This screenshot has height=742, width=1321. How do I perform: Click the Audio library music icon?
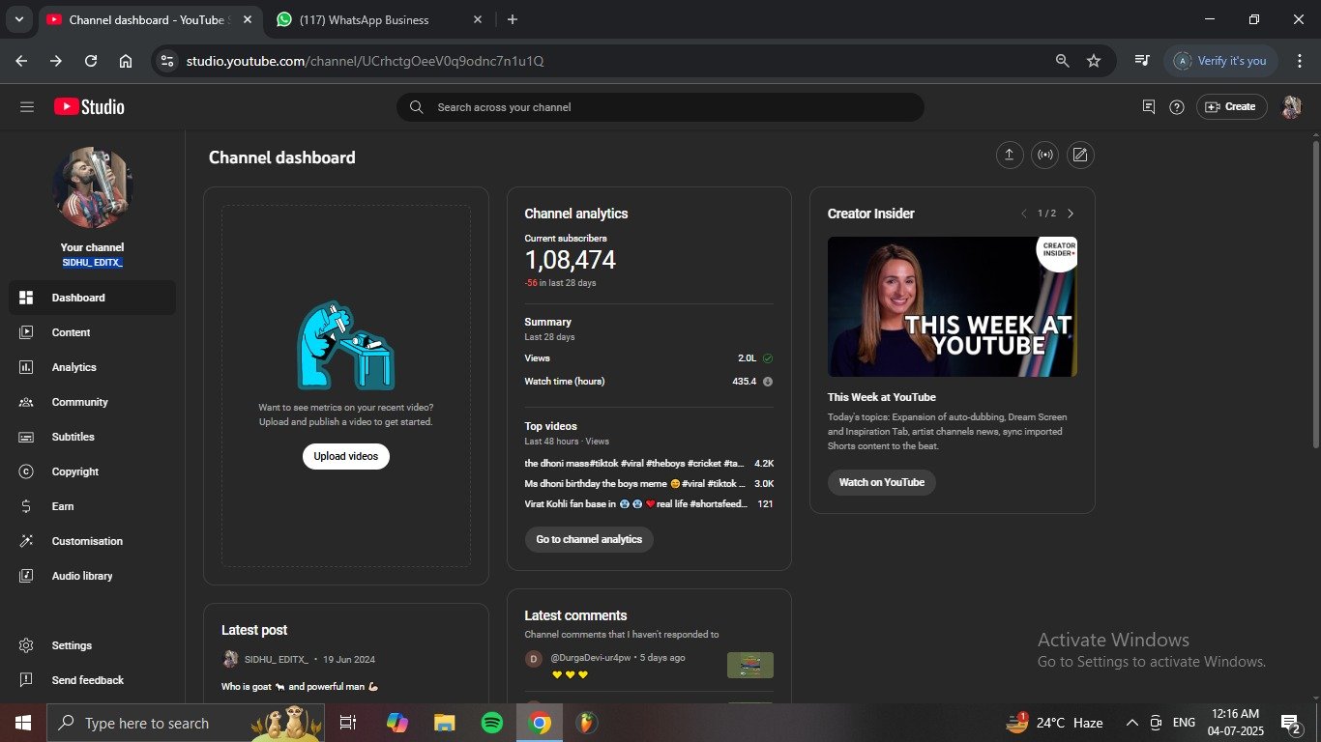click(x=26, y=576)
